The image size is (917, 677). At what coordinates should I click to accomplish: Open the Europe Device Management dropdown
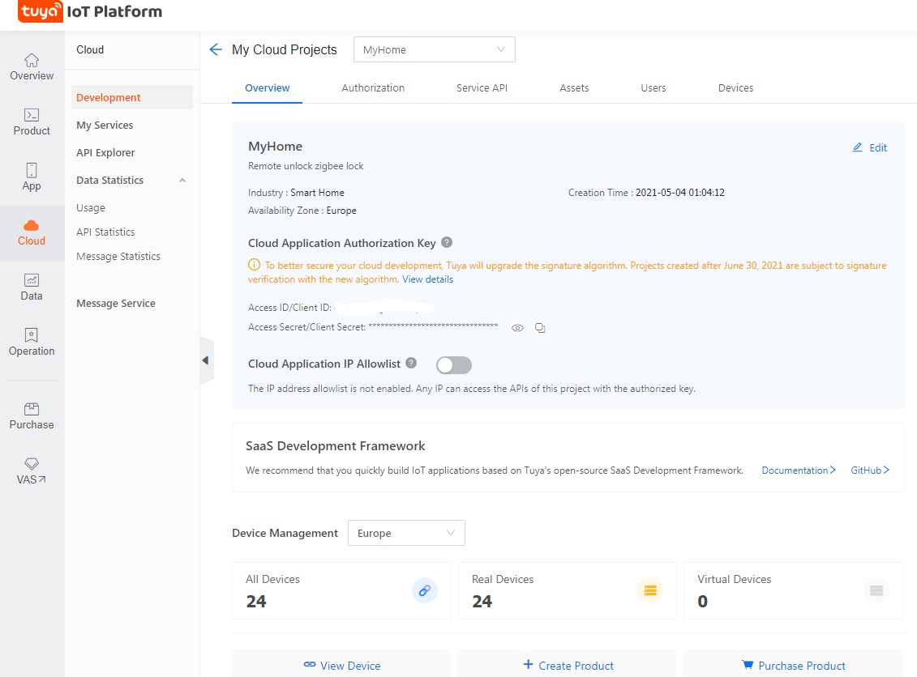(406, 533)
